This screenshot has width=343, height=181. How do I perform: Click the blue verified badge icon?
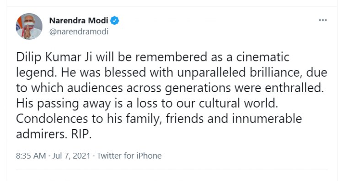point(114,21)
